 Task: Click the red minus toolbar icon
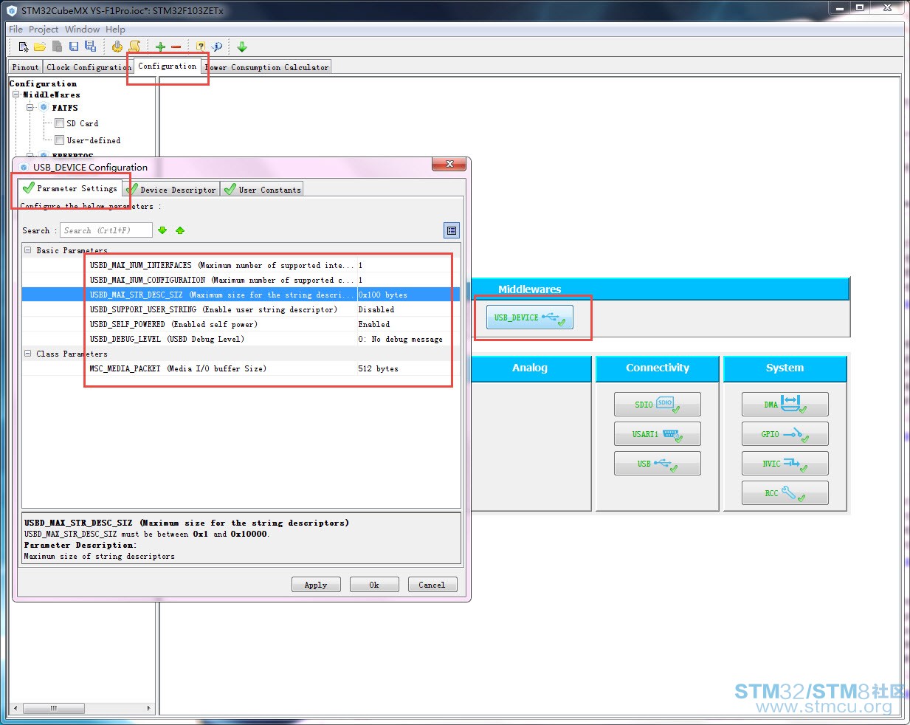coord(176,47)
